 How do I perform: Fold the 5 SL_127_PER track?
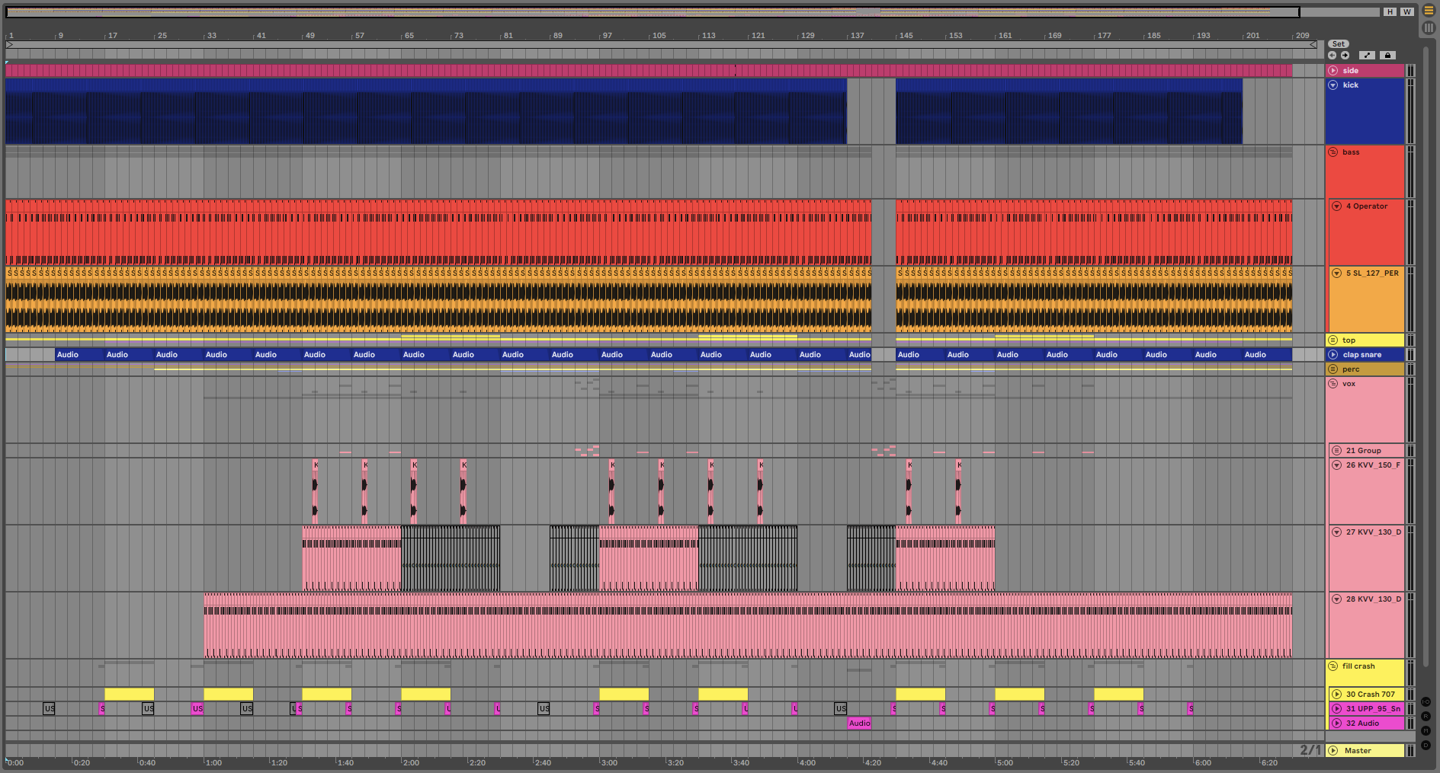click(1336, 273)
